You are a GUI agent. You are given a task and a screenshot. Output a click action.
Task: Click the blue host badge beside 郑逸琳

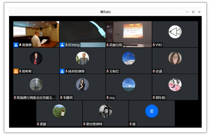[x=16, y=45]
